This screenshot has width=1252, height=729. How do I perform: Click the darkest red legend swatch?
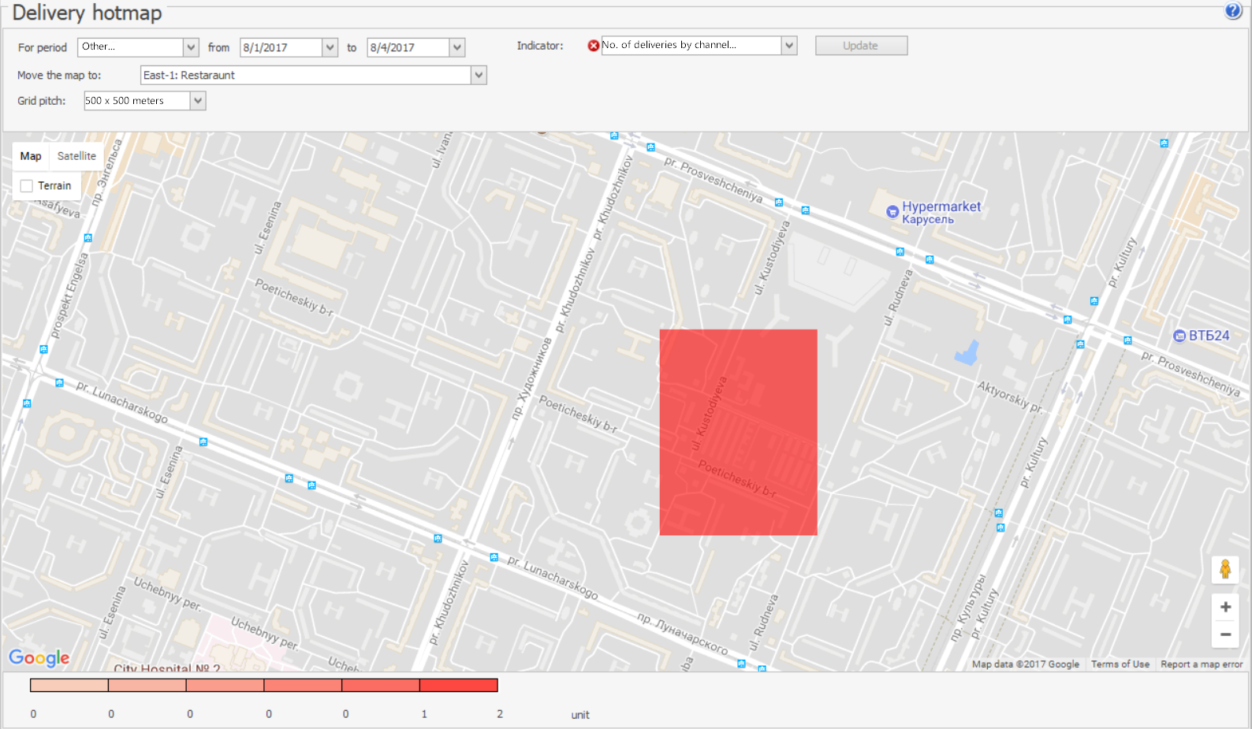[x=459, y=686]
